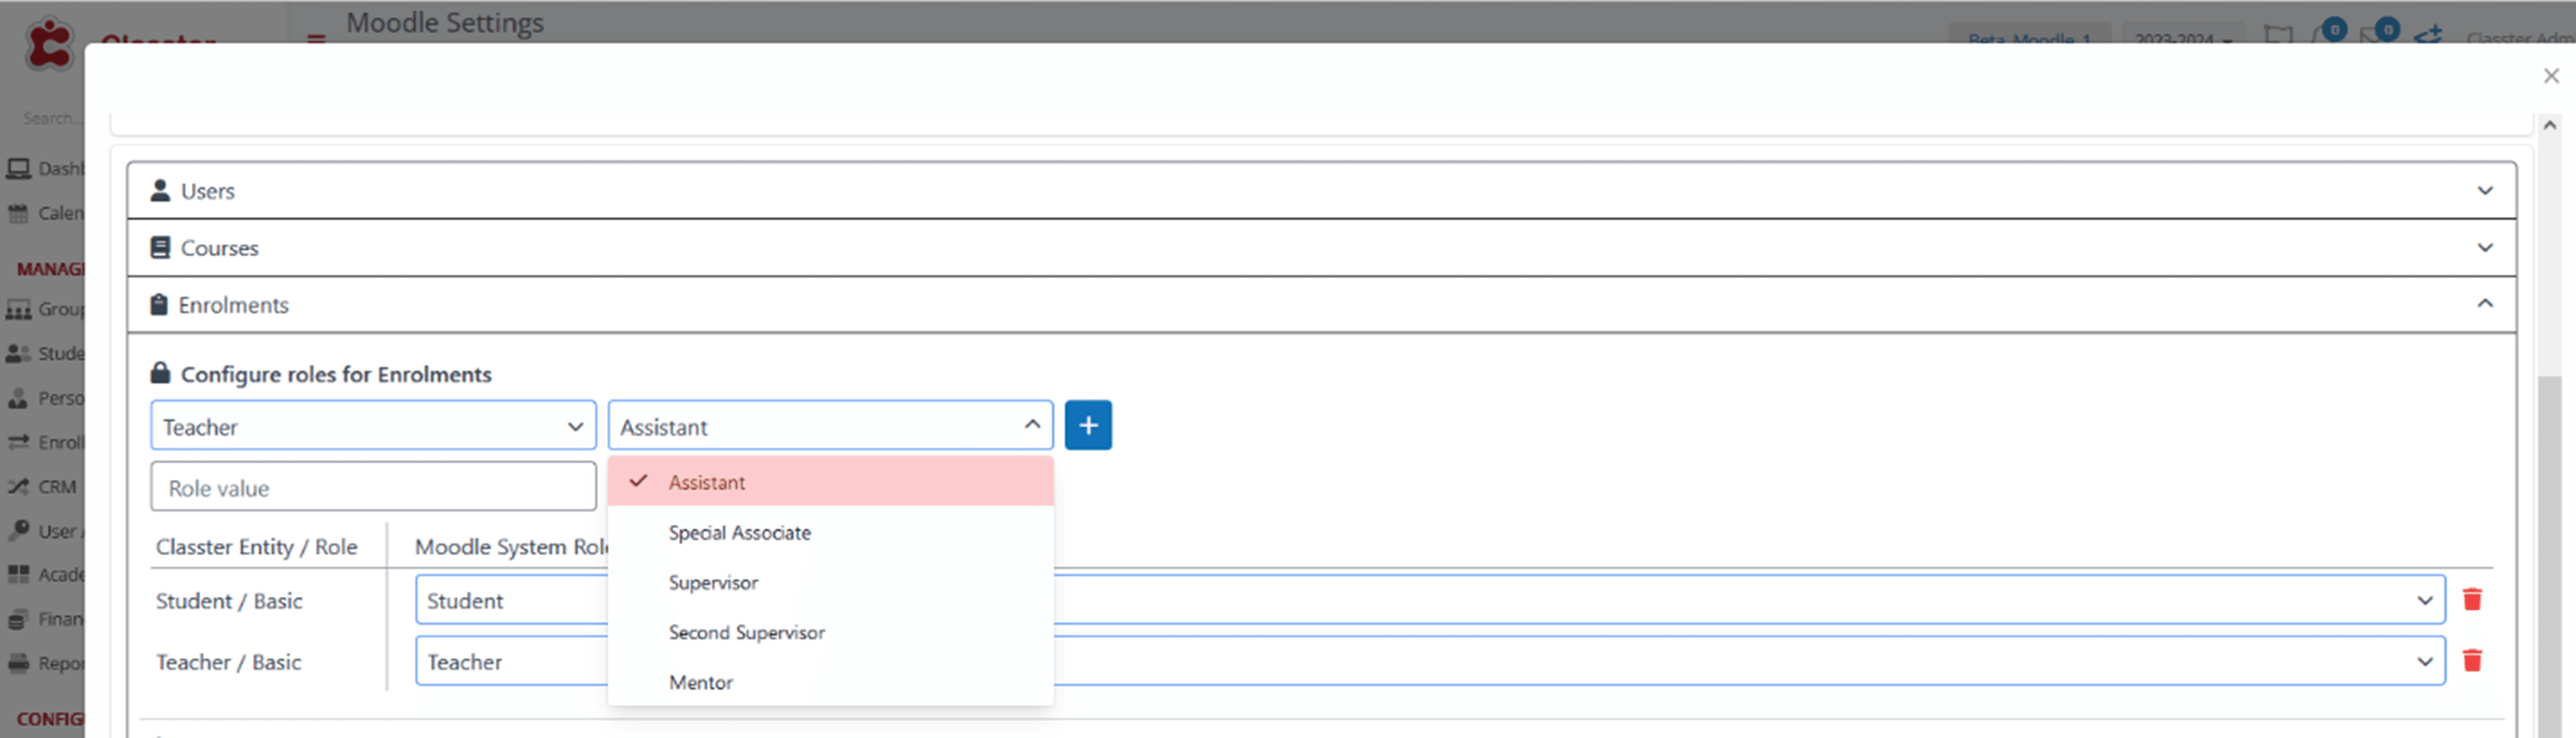
Task: Close the Moodle Settings dialog
Action: [2551, 76]
